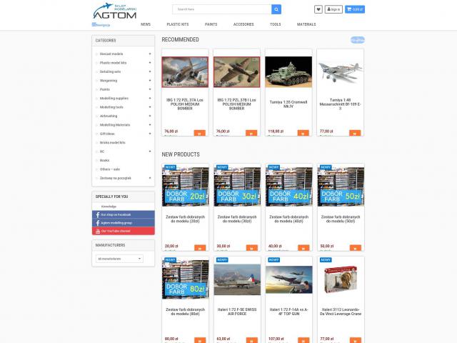
Task: Click into the search input field
Action: pos(222,9)
